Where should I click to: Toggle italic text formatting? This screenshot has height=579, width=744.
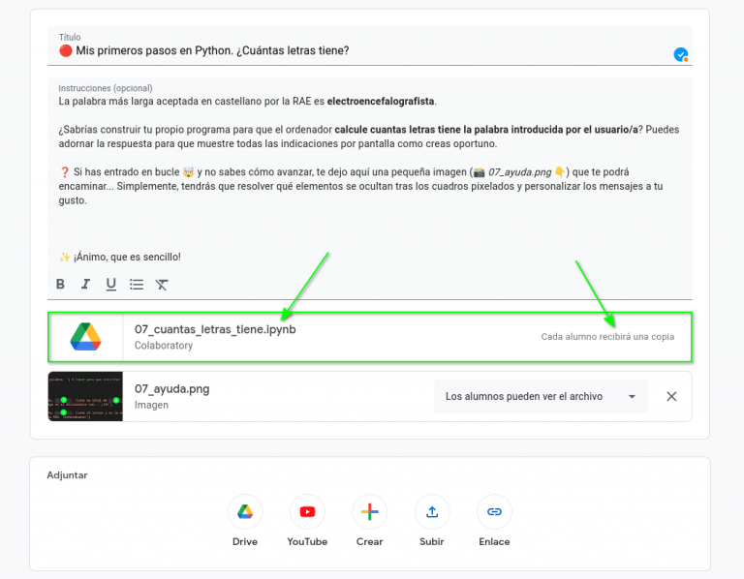85,284
